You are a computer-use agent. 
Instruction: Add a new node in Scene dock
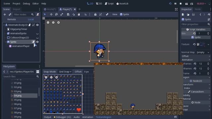tap(5, 15)
